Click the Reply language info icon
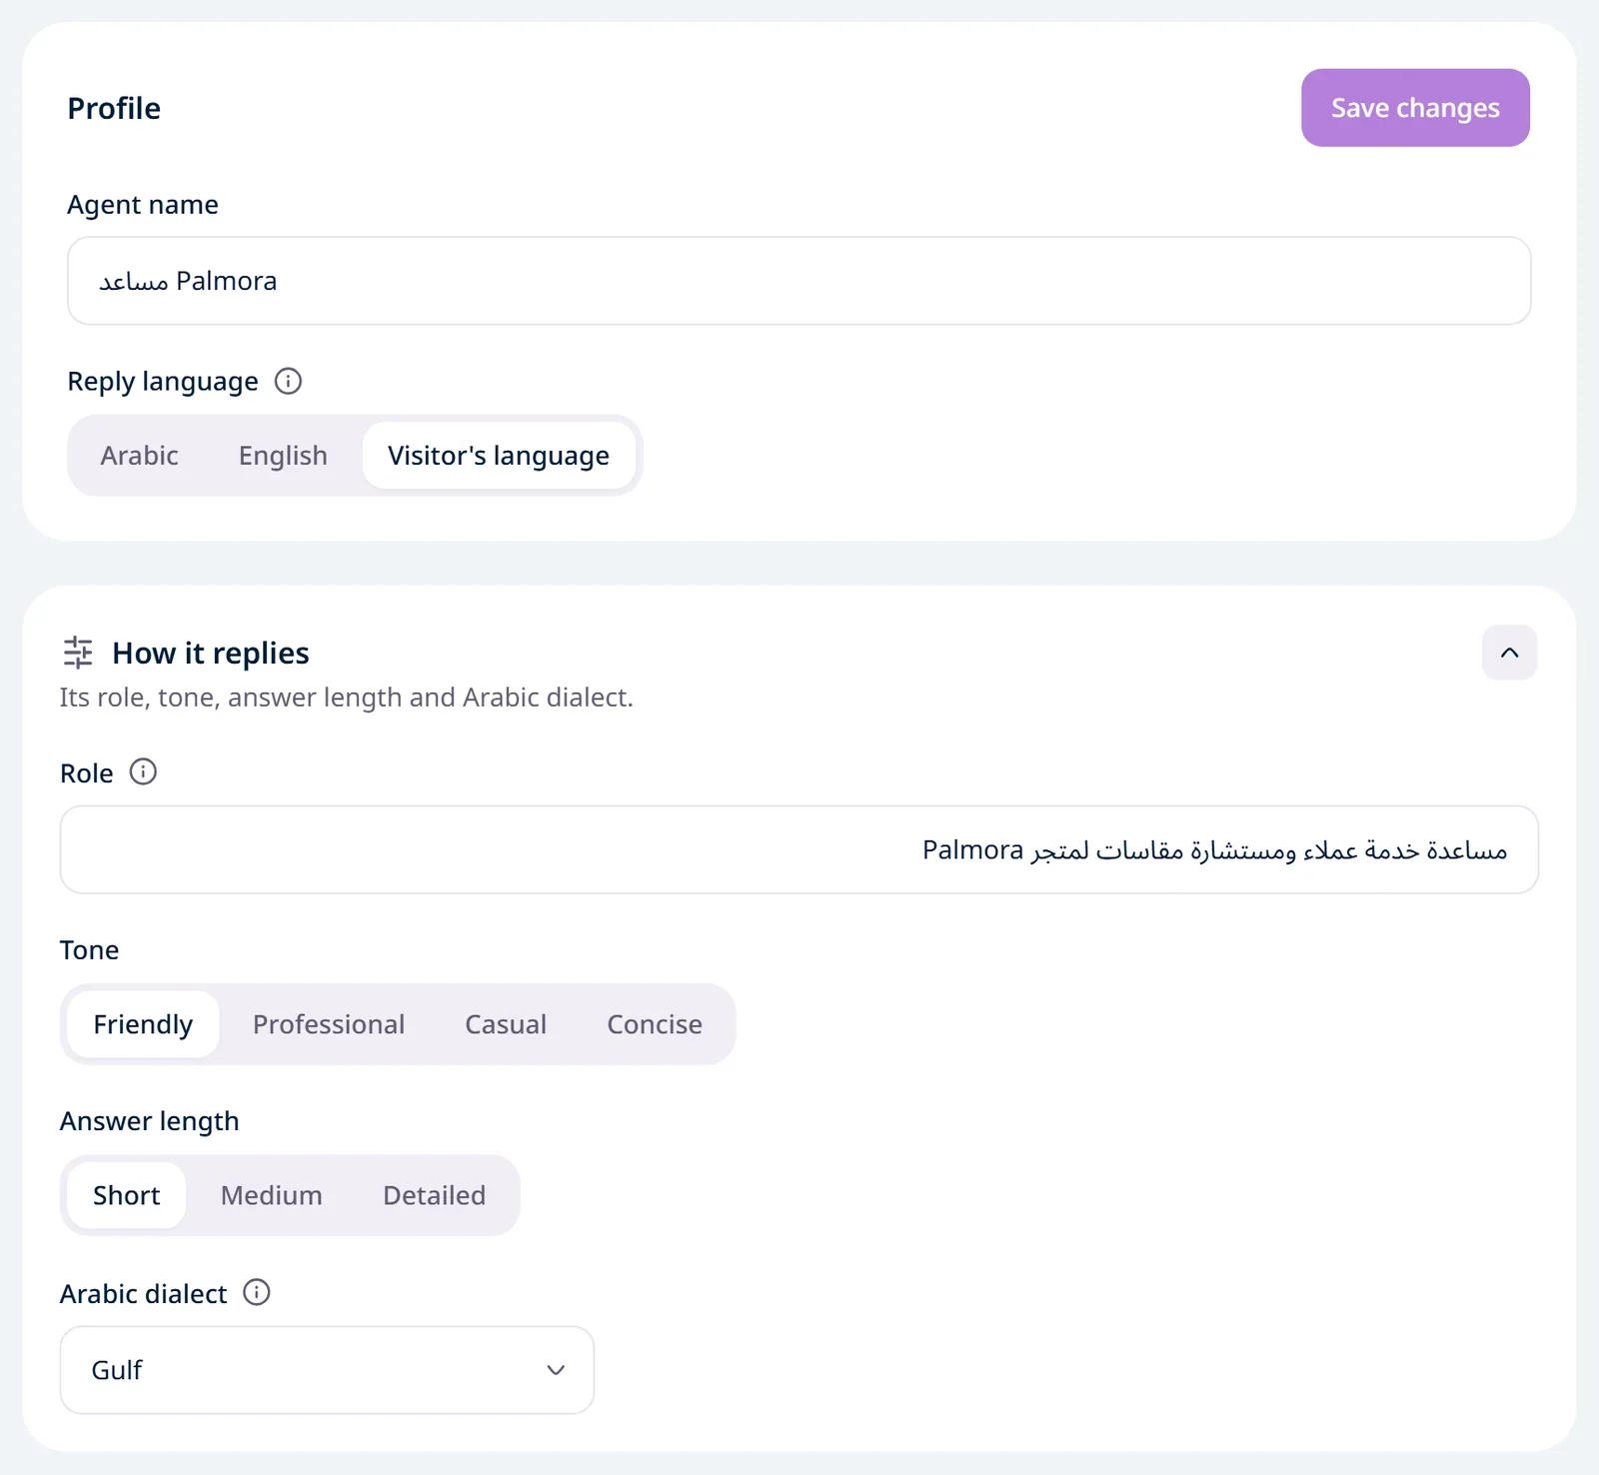Image resolution: width=1599 pixels, height=1475 pixels. click(288, 381)
